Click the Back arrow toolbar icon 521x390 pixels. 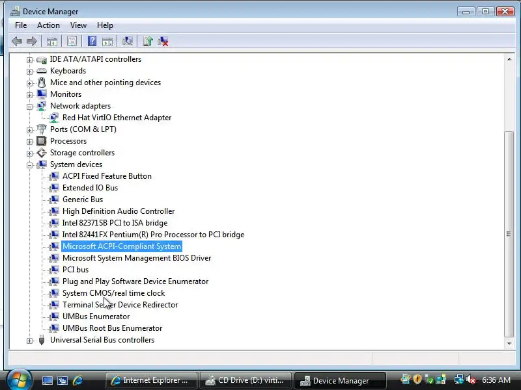17,42
